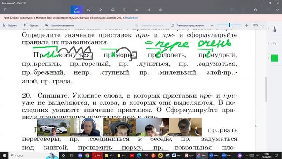Pick the green color swatch
The image size is (282, 159).
[x=275, y=58]
